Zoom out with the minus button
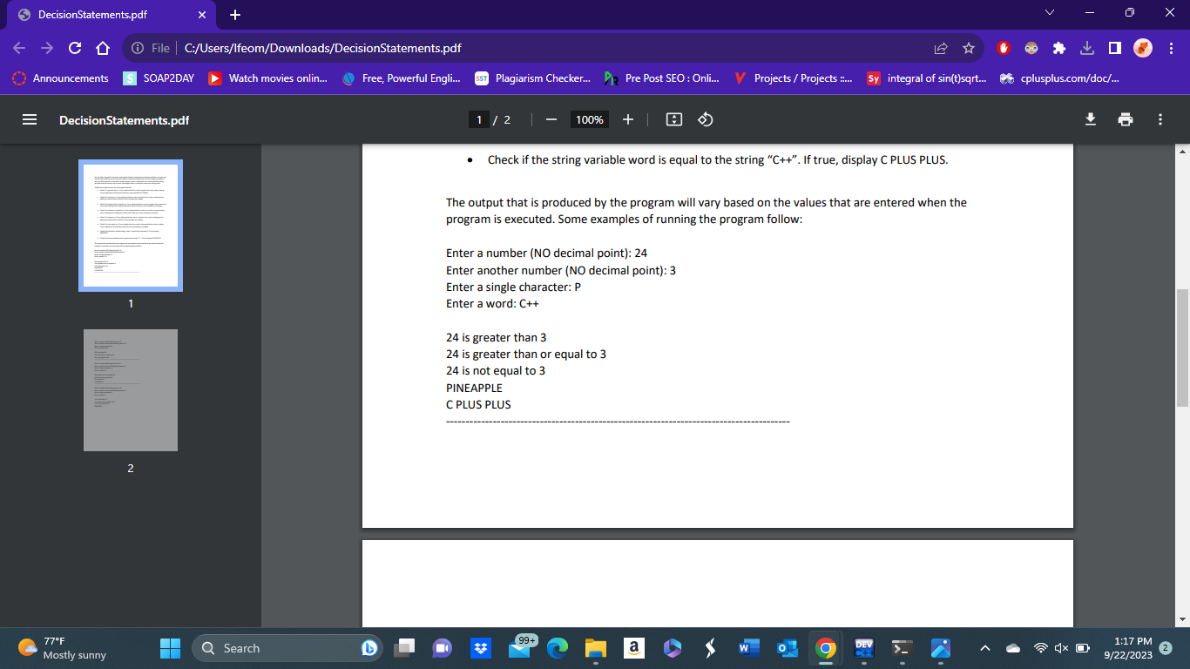This screenshot has width=1190, height=669. pyautogui.click(x=551, y=120)
